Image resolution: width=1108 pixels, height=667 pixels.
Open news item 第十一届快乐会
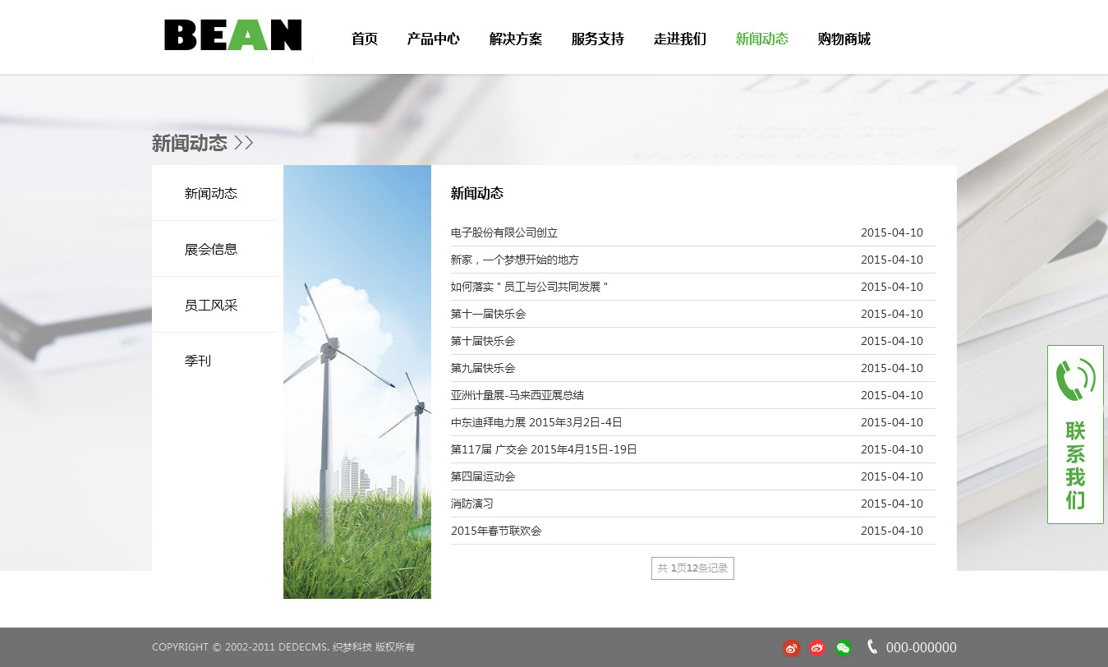click(488, 314)
